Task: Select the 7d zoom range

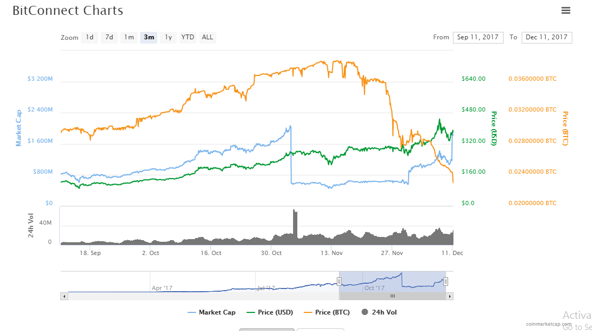Action: [109, 37]
